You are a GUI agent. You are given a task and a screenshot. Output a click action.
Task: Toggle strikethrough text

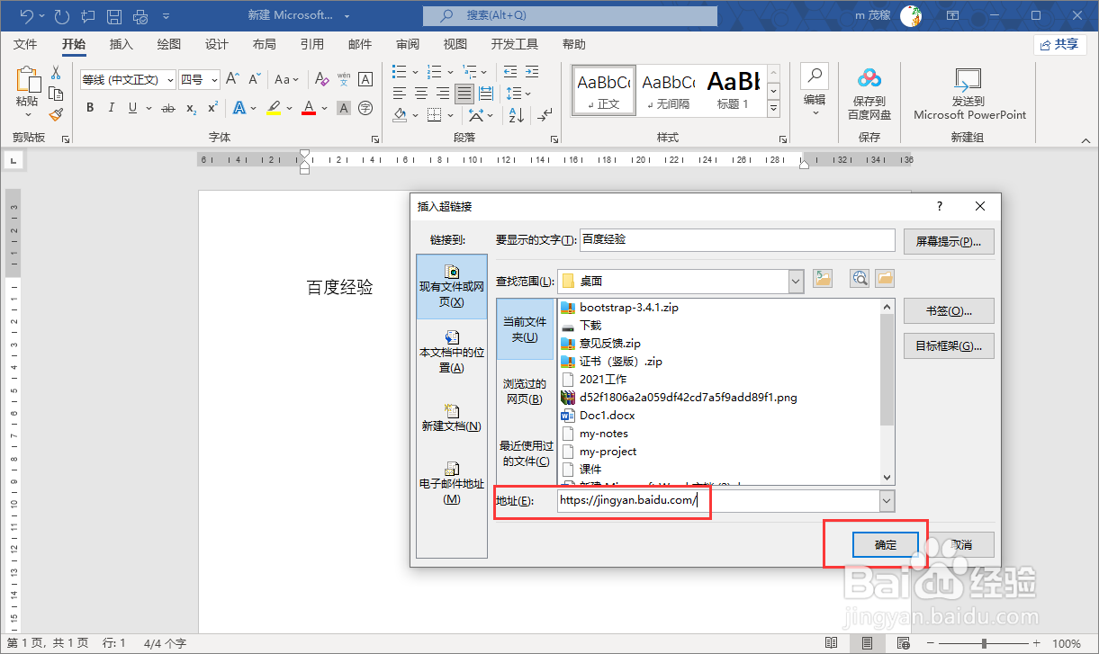[167, 108]
